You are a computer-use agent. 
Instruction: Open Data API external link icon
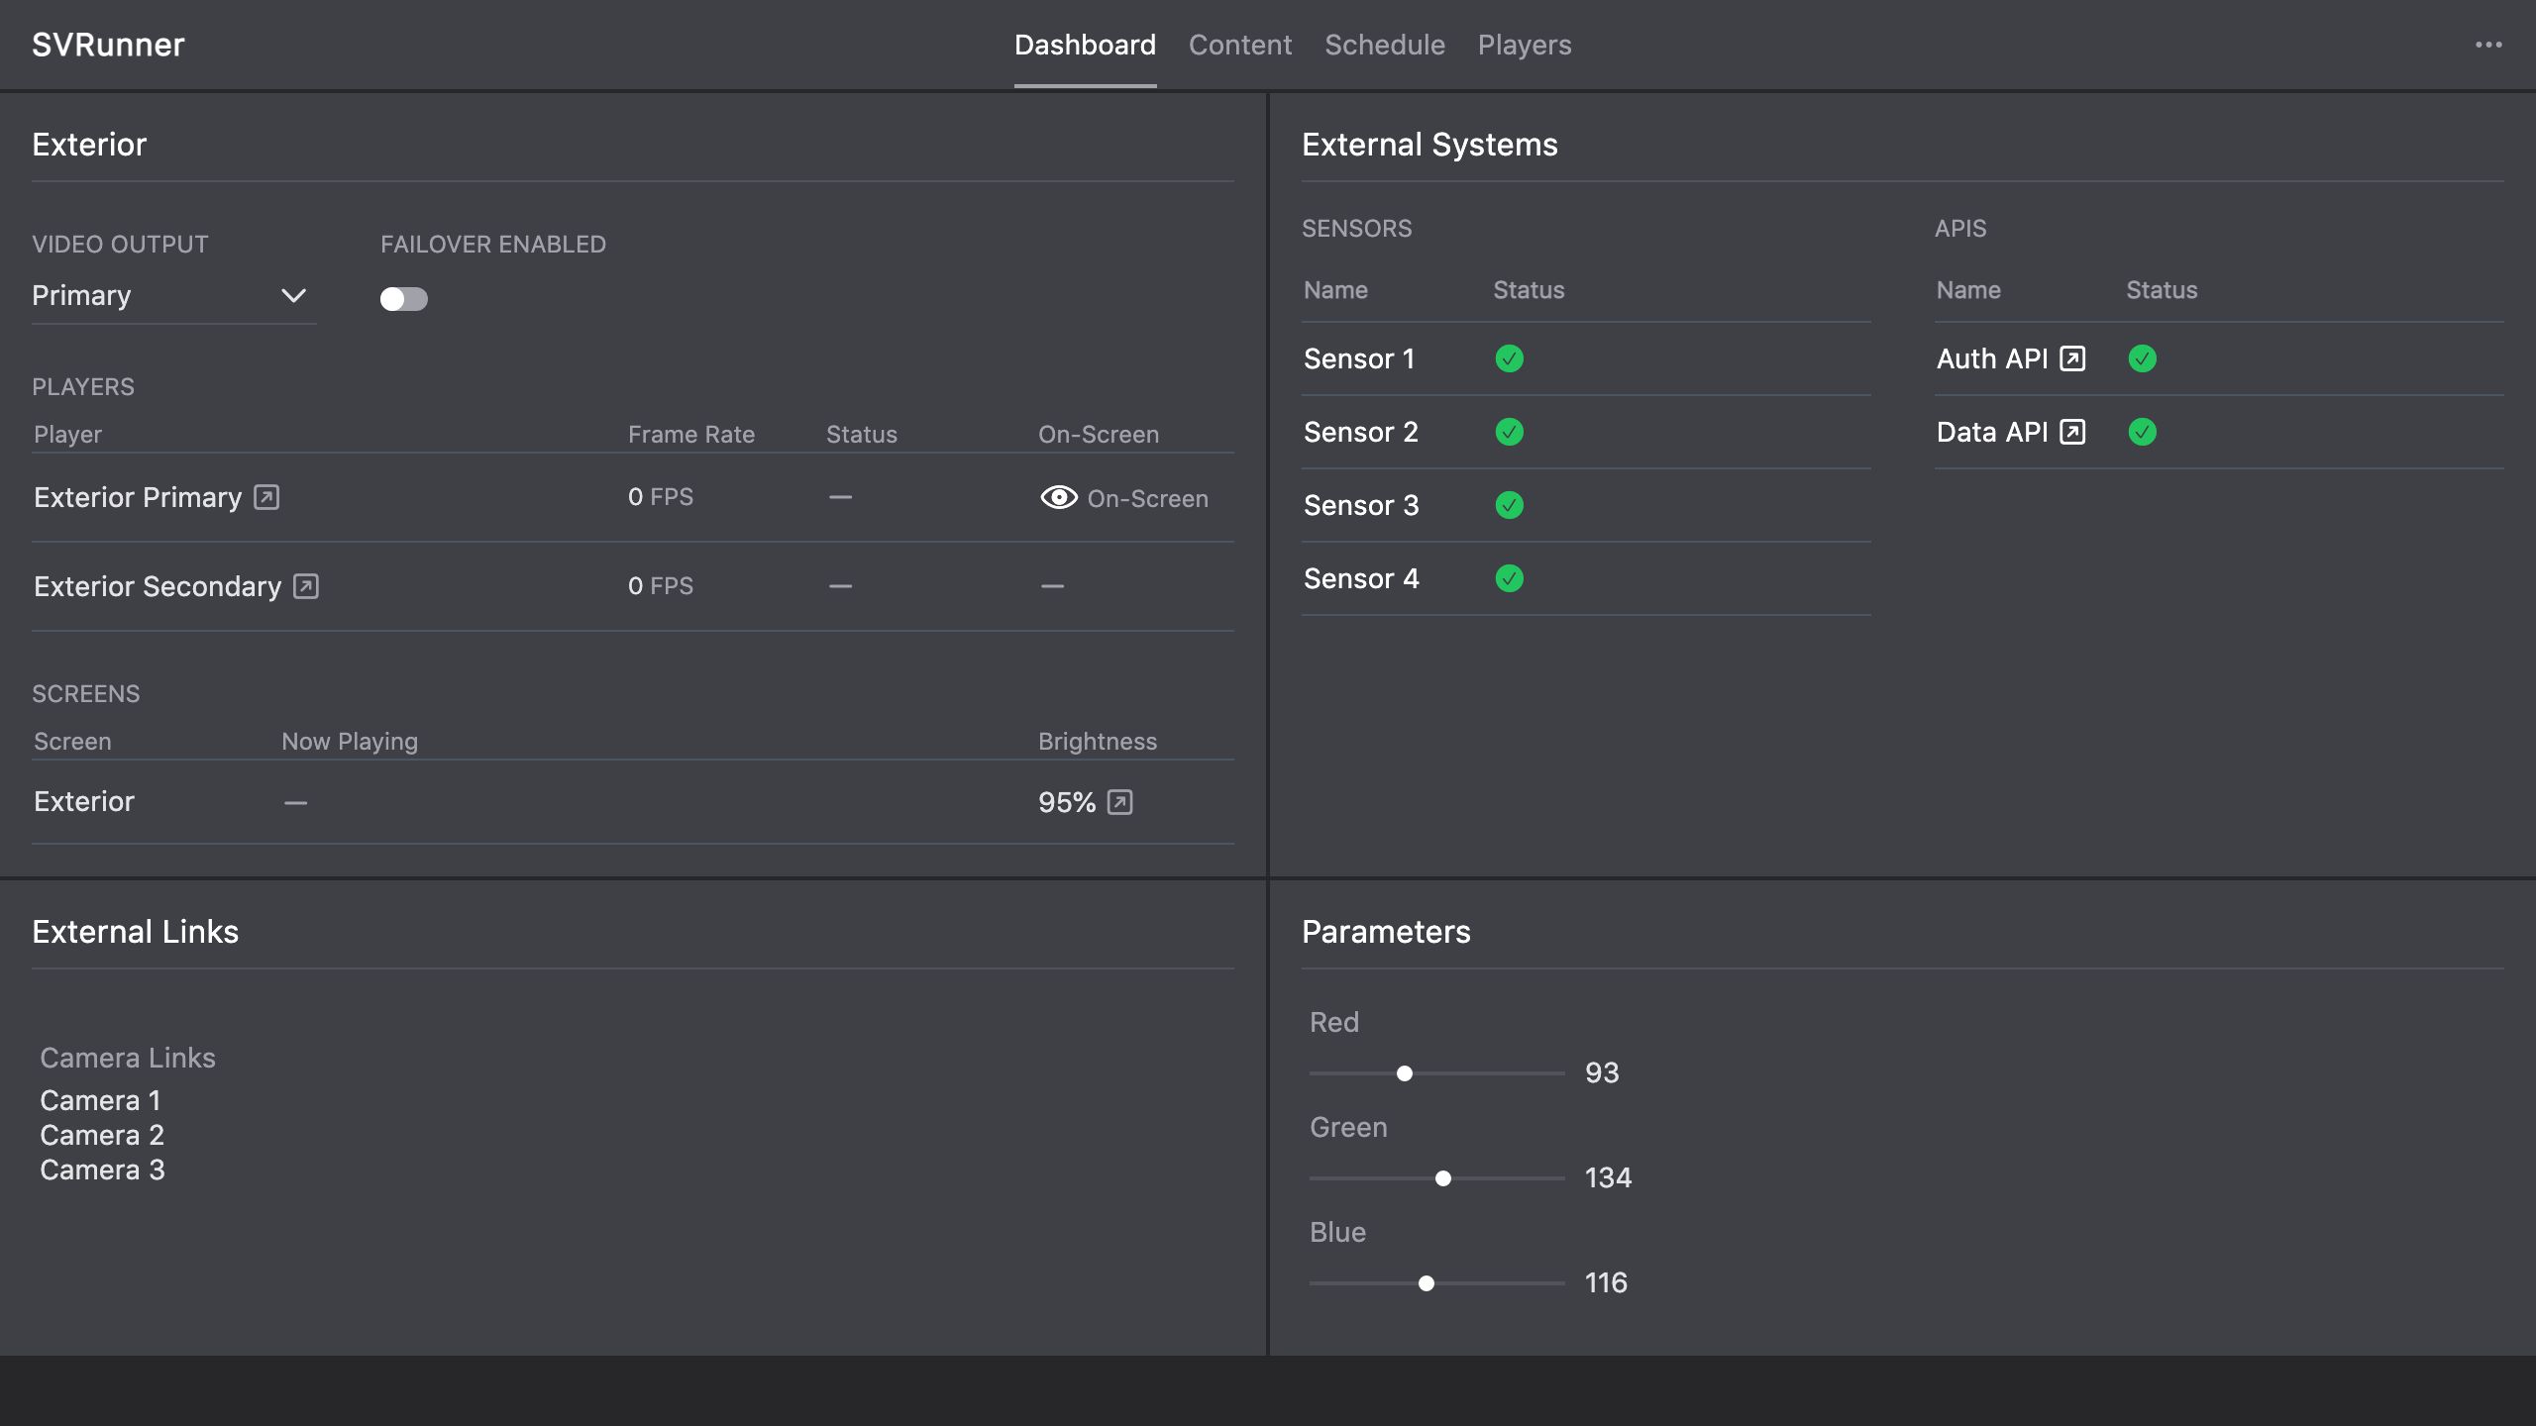pos(2071,432)
